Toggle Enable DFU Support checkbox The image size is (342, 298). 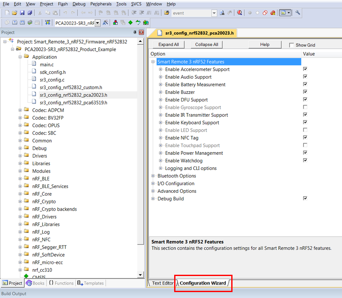pos(305,99)
